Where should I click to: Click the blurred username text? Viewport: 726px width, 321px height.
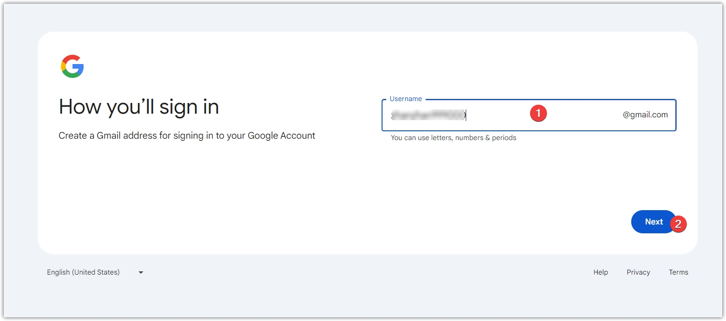428,115
